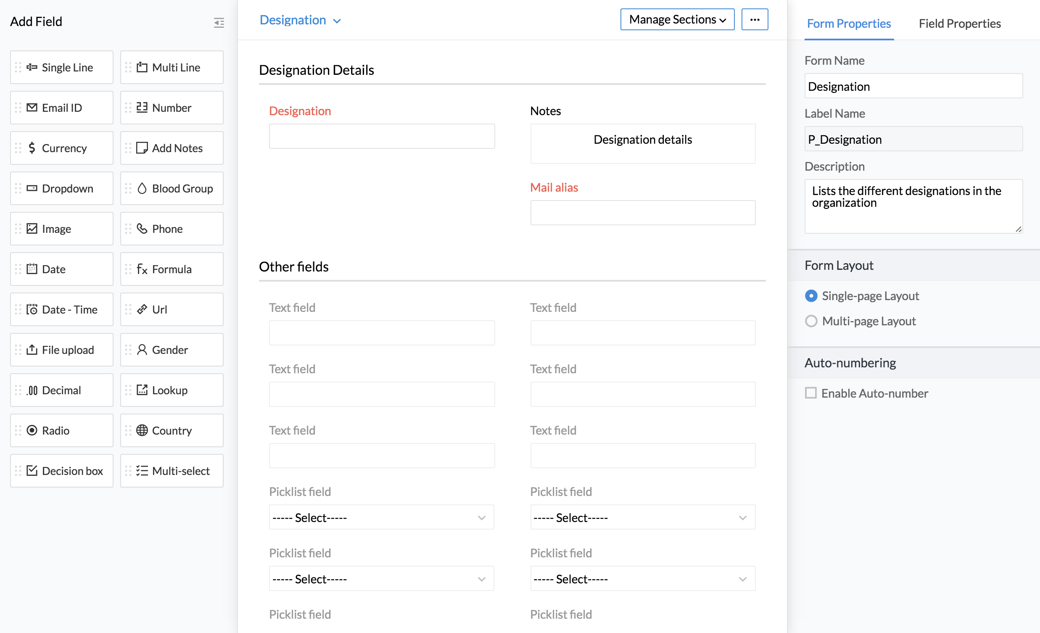Pick the Date - Time field
The width and height of the screenshot is (1040, 633).
[x=62, y=310]
